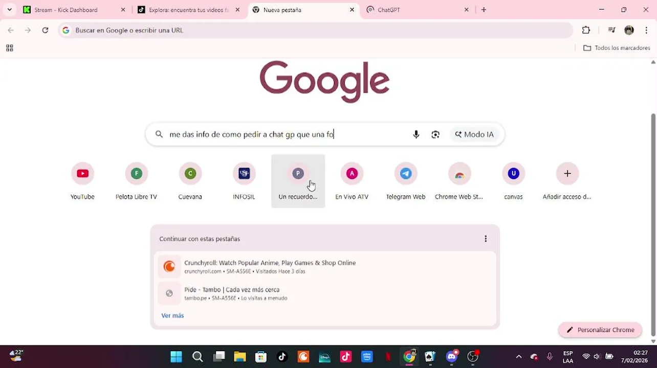The width and height of the screenshot is (657, 368).
Task: Open the media controls icon in toolbar
Action: click(x=611, y=30)
